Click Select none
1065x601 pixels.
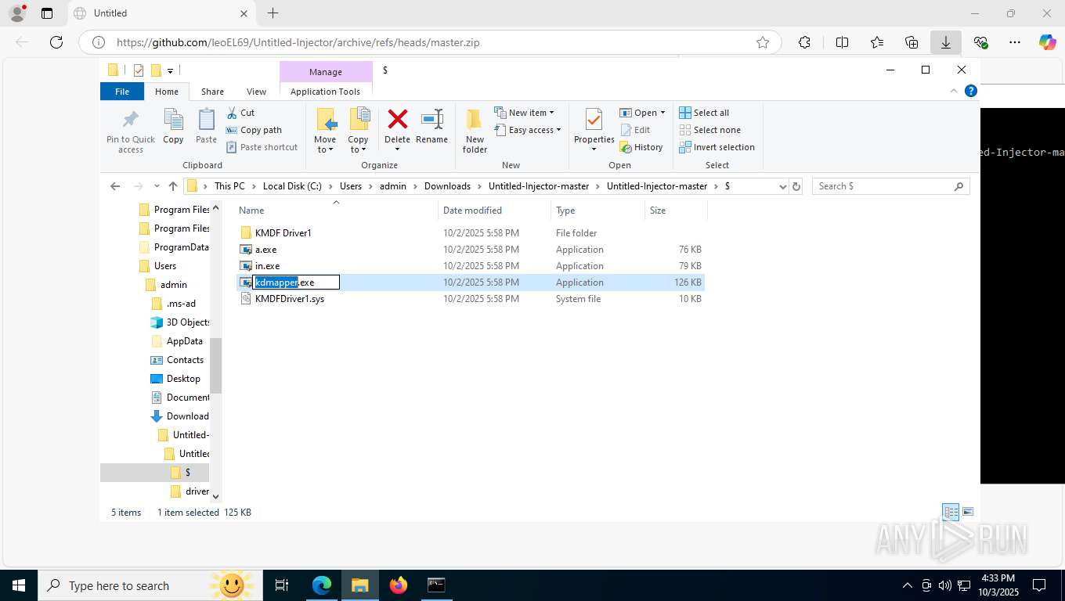coord(709,130)
